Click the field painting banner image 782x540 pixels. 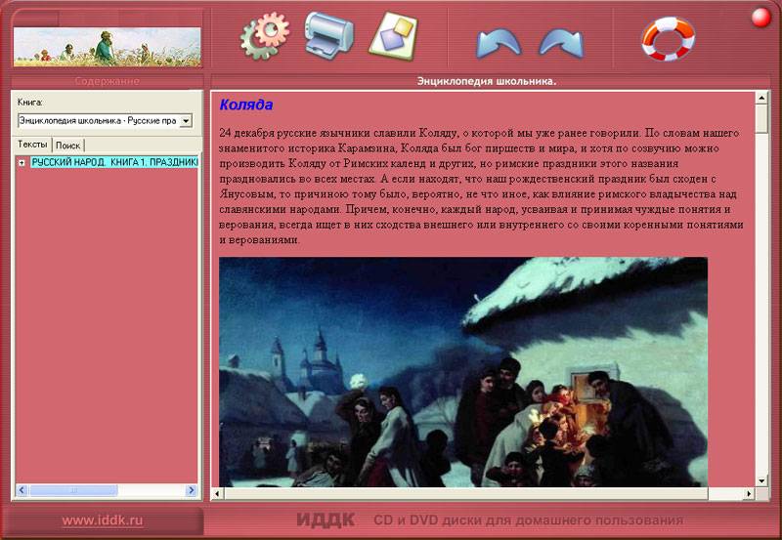click(108, 46)
